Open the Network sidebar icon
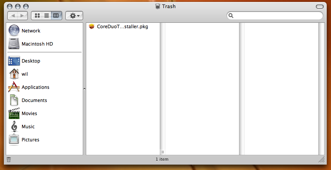Viewport: 331px width, 170px height. [14, 31]
